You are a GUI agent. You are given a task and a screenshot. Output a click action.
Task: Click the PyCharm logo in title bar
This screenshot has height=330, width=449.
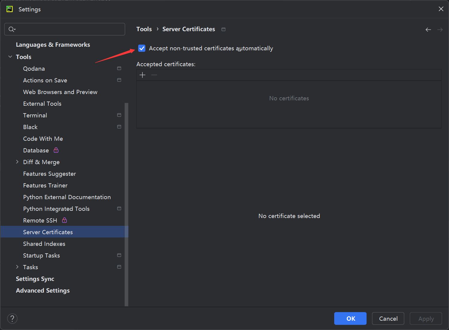pyautogui.click(x=10, y=9)
